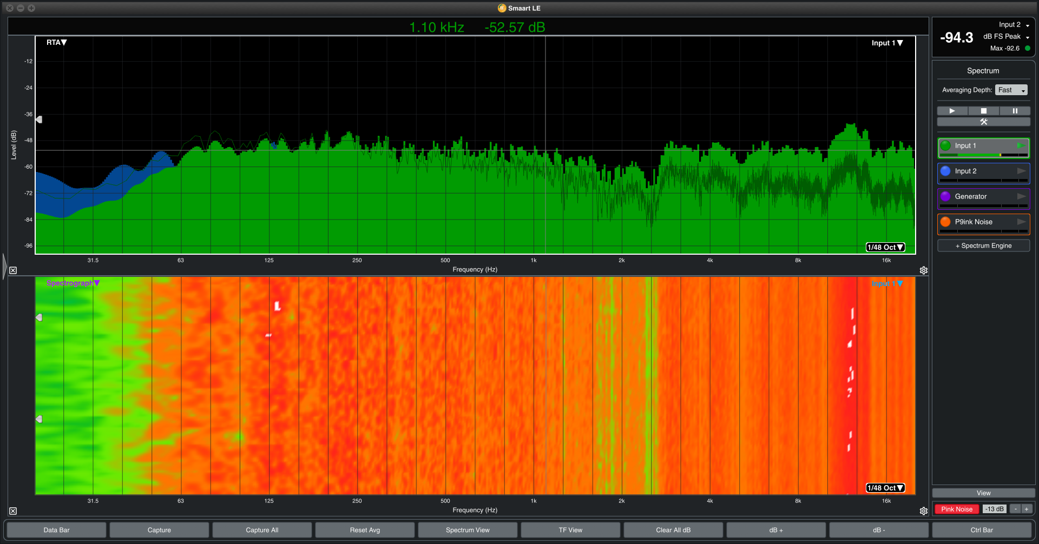Decrease generator level with minus button
This screenshot has height=544, width=1039.
pos(1016,509)
